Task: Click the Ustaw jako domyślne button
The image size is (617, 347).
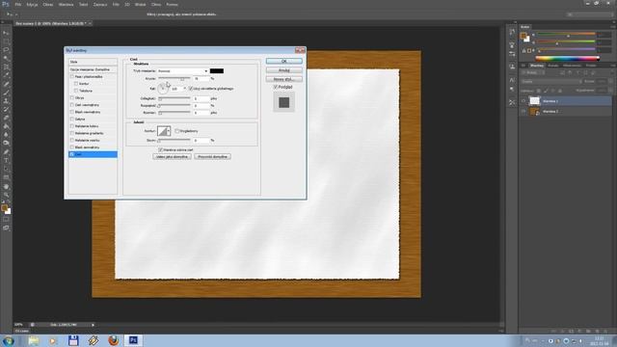Action: [x=172, y=156]
